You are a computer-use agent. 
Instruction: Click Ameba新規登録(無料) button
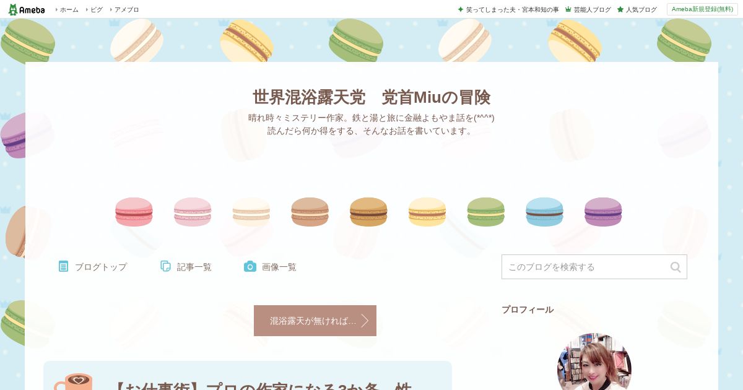tap(702, 9)
